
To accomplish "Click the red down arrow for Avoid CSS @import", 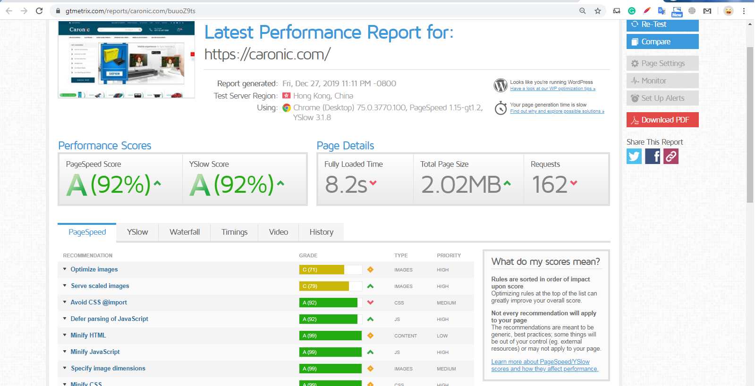I will [x=370, y=303].
